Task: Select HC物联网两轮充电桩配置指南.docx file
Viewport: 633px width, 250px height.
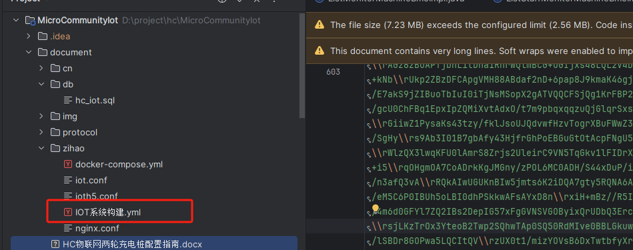Action: pyautogui.click(x=133, y=245)
